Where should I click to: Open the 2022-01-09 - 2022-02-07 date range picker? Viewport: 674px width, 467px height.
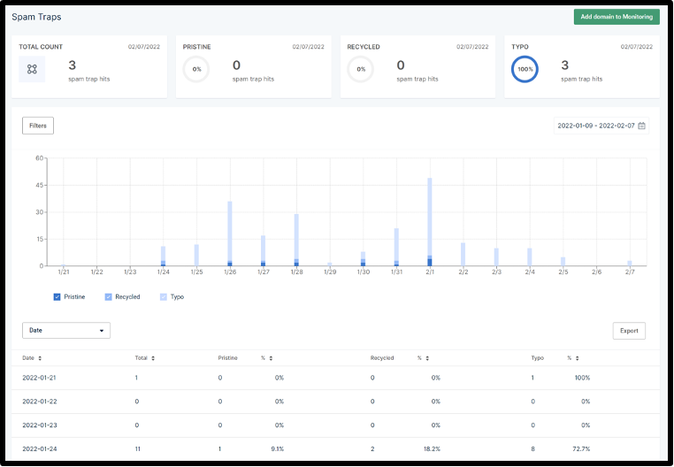click(601, 126)
